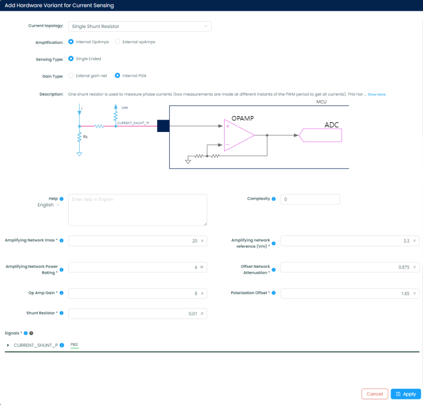This screenshot has width=423, height=405.
Task: Click Offset Network Attenuation info icon
Action: (273, 270)
